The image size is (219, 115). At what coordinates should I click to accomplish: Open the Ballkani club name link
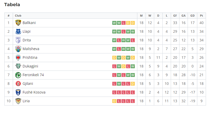tap(29, 23)
